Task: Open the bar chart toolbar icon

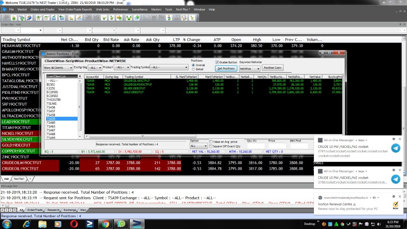Action: tap(71, 18)
